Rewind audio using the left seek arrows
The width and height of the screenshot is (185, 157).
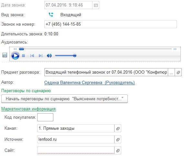click(x=15, y=49)
